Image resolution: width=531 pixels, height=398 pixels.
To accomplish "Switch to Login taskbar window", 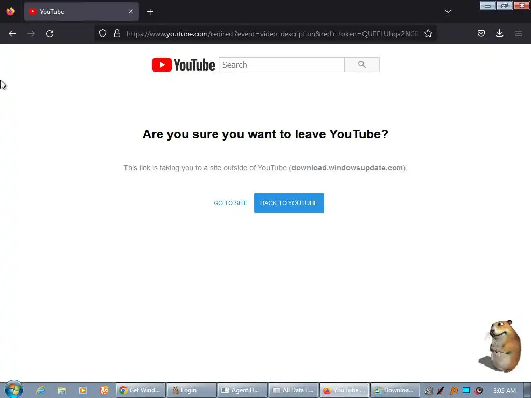I will click(x=191, y=390).
